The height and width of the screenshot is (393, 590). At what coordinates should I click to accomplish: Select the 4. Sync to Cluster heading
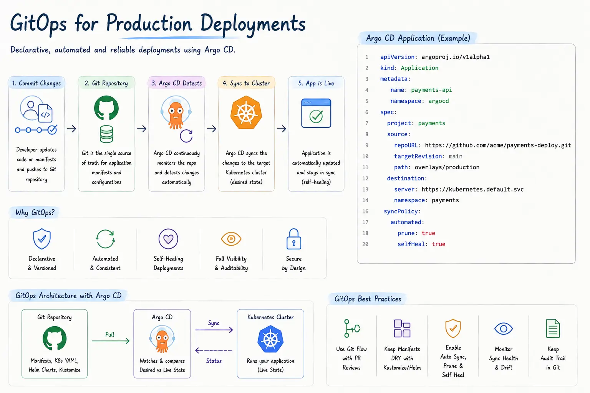coord(246,83)
